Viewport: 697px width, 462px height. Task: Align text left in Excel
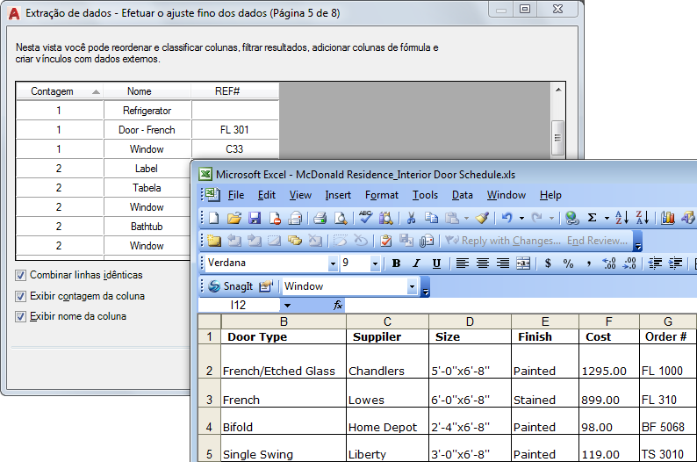pyautogui.click(x=463, y=263)
